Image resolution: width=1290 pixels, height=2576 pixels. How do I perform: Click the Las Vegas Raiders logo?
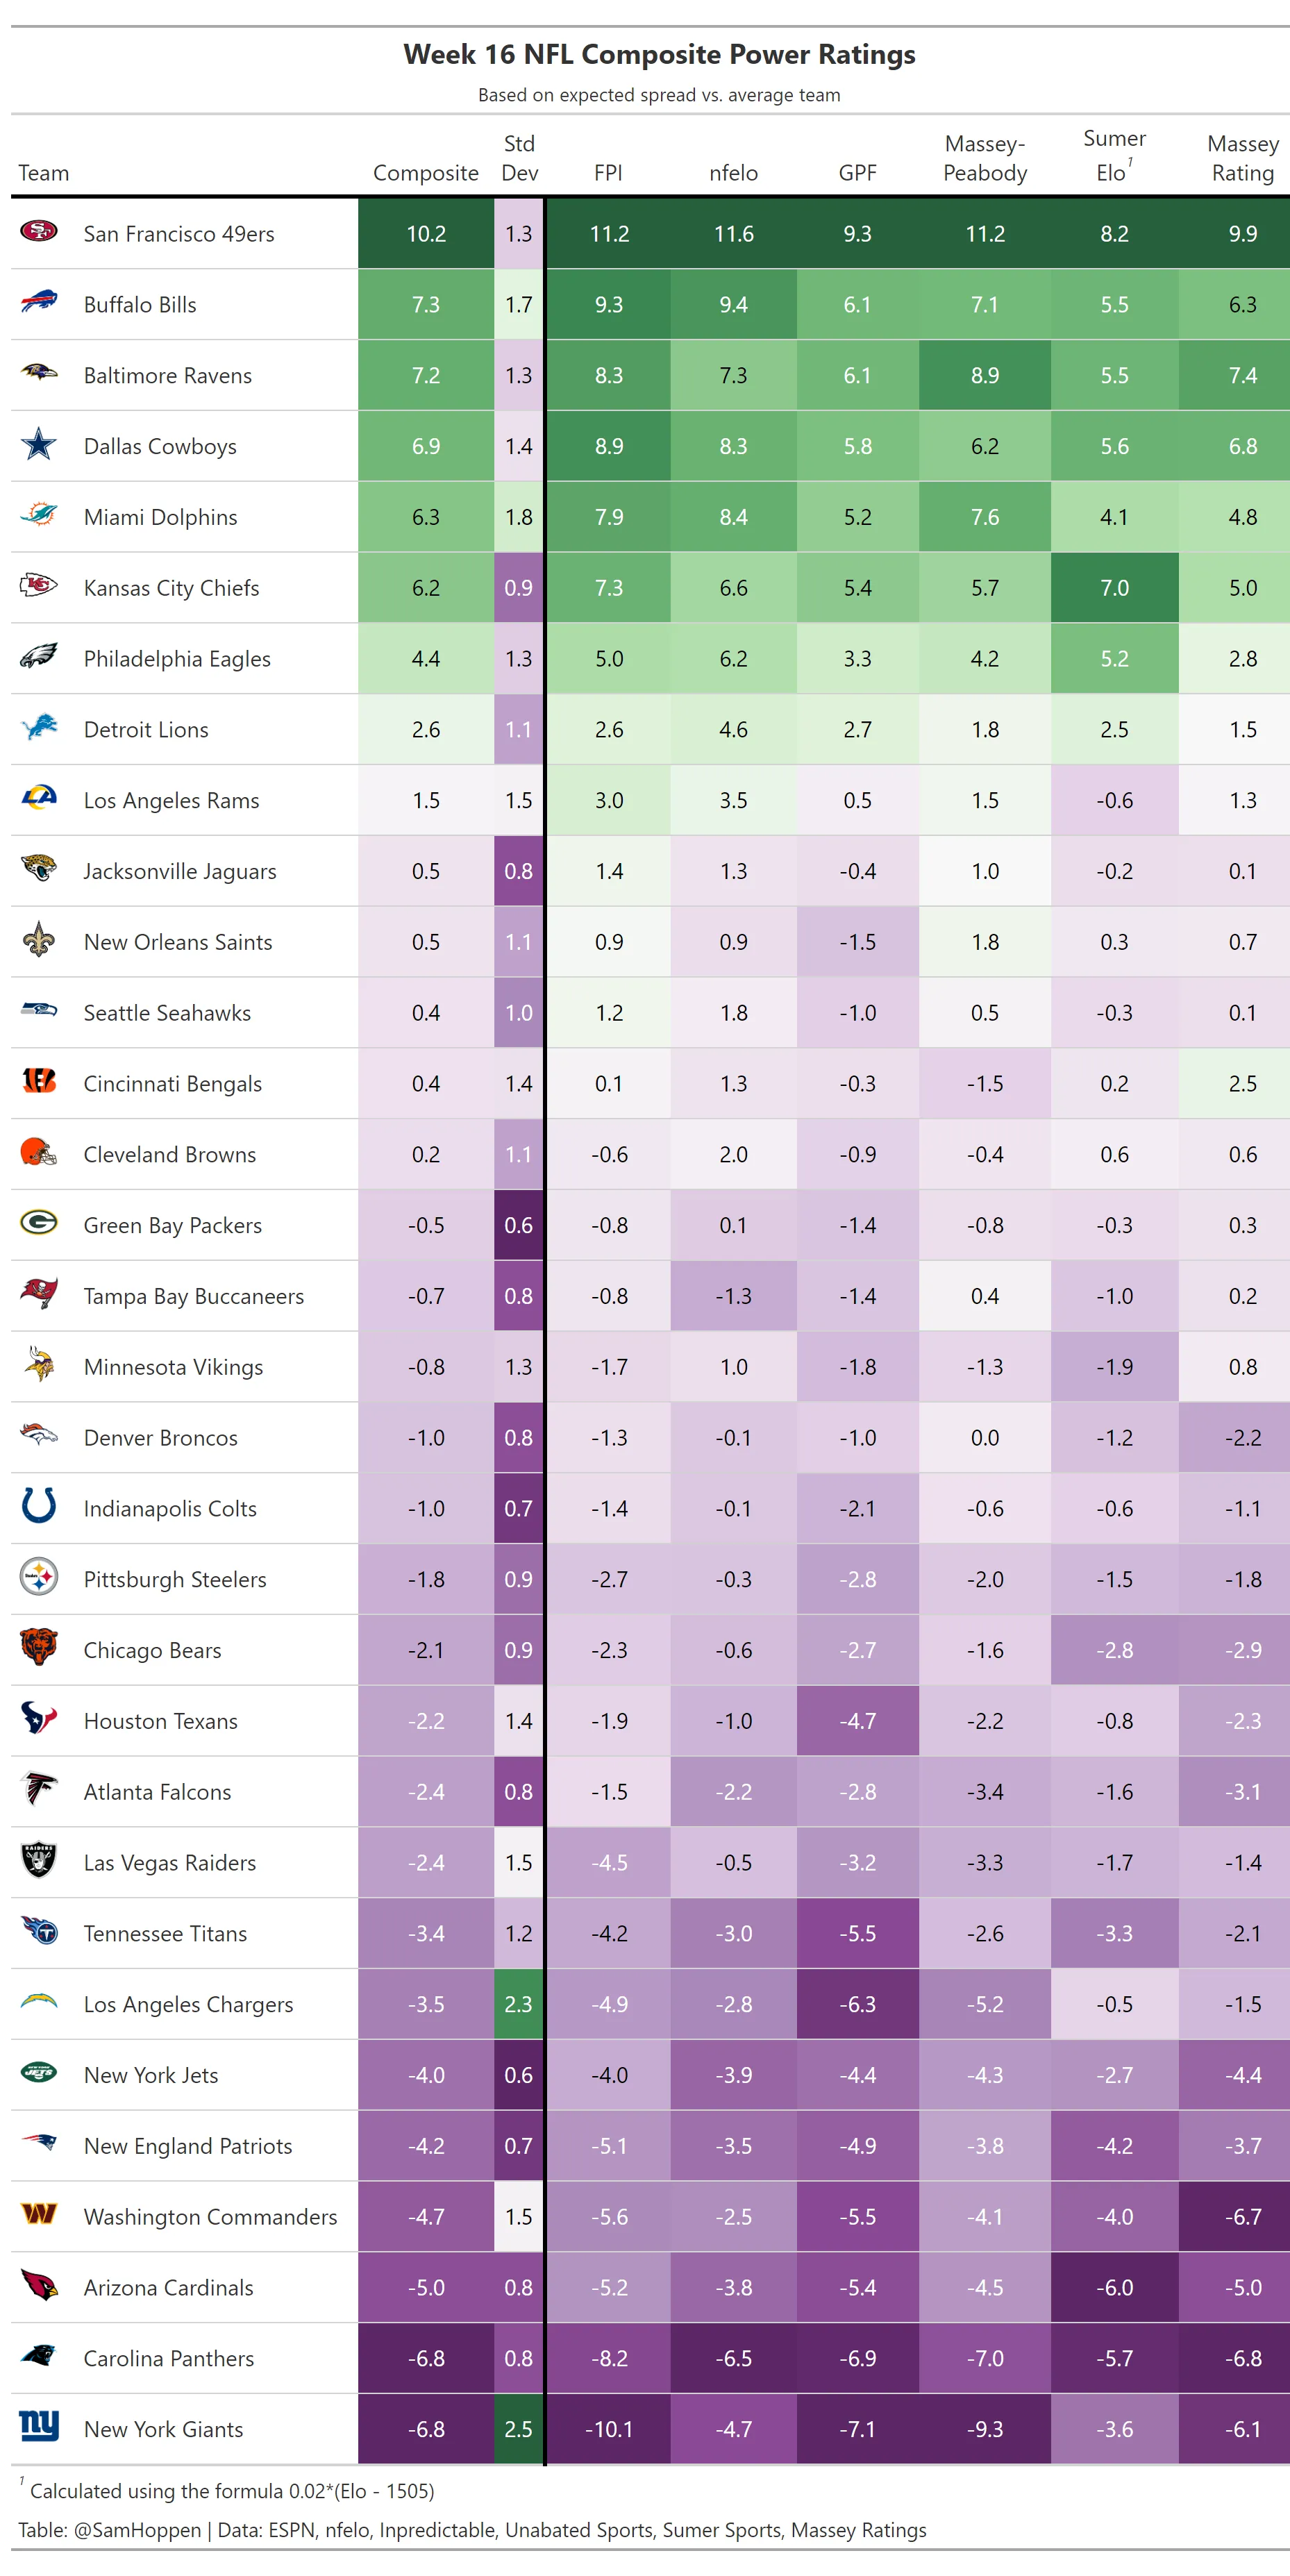[x=39, y=1860]
